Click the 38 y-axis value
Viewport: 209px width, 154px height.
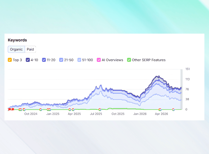pyautogui.click(x=187, y=99)
